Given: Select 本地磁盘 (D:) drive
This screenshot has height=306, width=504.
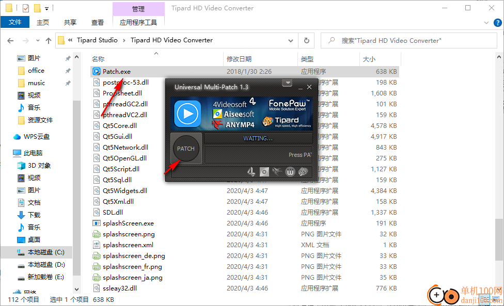Looking at the screenshot, I should coord(46,265).
